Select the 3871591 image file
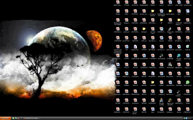The image size is (193, 120). tap(179, 73)
